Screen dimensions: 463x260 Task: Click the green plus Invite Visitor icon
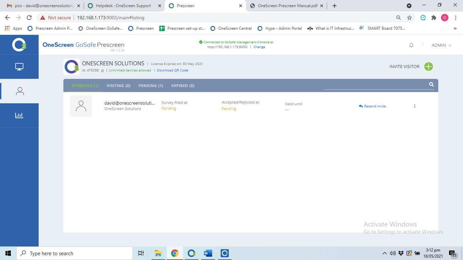[x=428, y=67]
